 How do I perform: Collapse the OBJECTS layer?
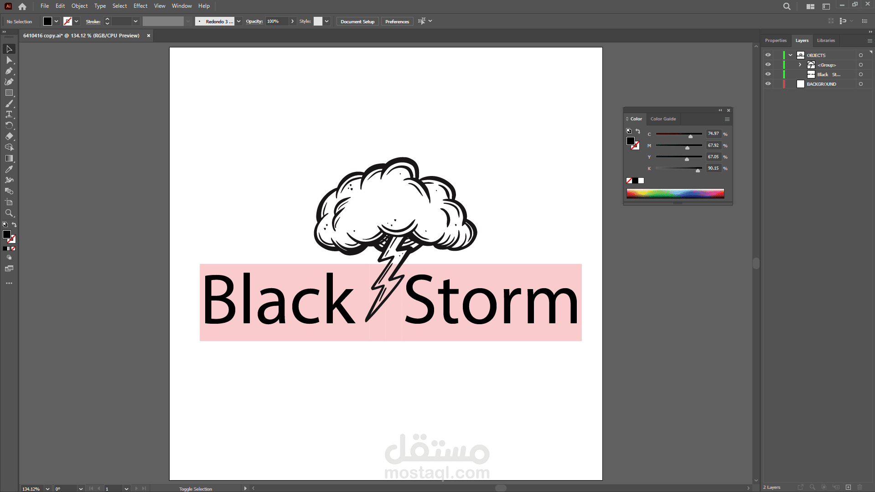[791, 55]
